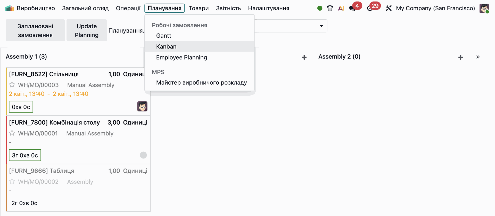Toggle priority star on WH/MO/00002 card
The height and width of the screenshot is (216, 495).
click(x=12, y=181)
